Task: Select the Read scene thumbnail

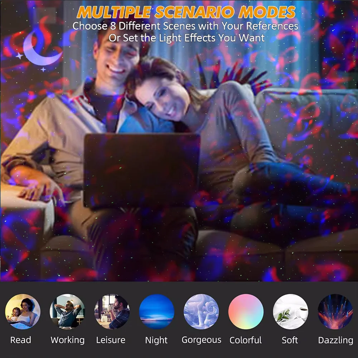Action: 23,311
